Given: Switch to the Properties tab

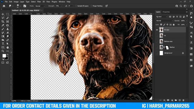Looking at the screenshot, I should pyautogui.click(x=166, y=12).
